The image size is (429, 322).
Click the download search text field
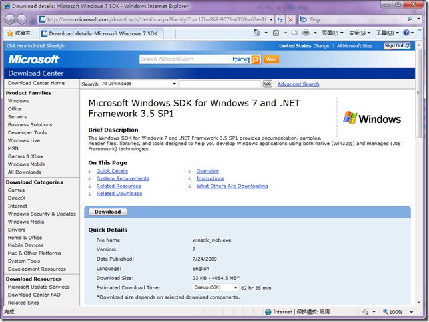[220, 84]
